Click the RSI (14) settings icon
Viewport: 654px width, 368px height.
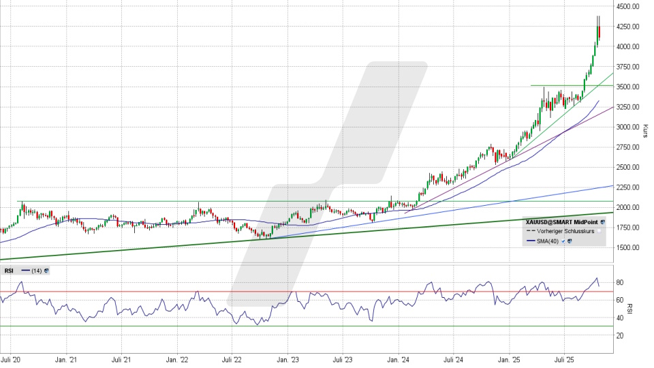(46, 271)
